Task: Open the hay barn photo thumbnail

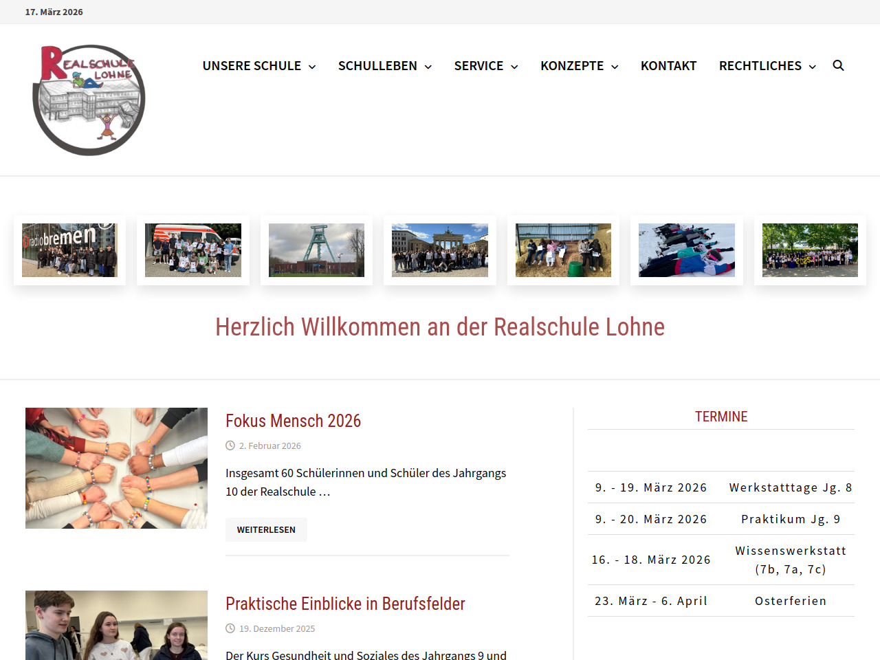Action: [563, 250]
